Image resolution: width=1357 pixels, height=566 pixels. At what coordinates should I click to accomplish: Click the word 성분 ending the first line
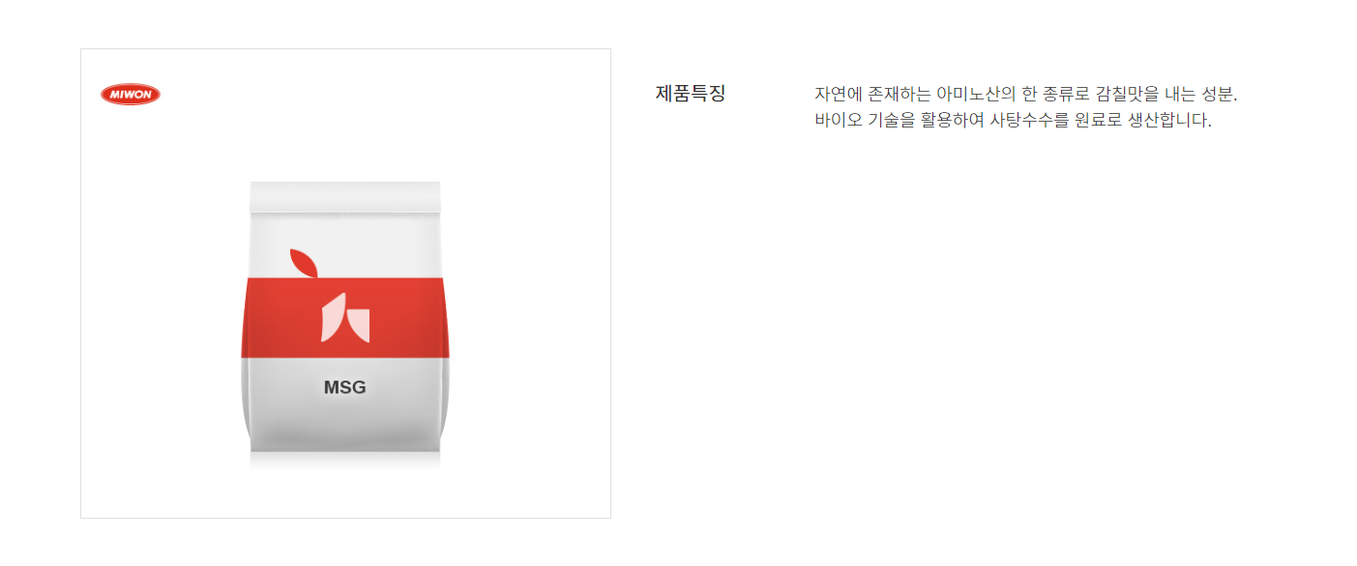1220,95
